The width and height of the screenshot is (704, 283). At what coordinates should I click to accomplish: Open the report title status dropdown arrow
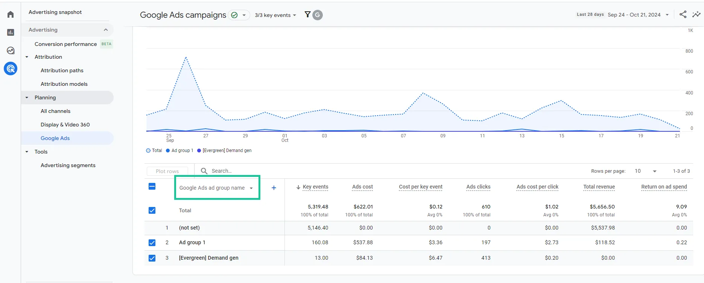coord(244,15)
